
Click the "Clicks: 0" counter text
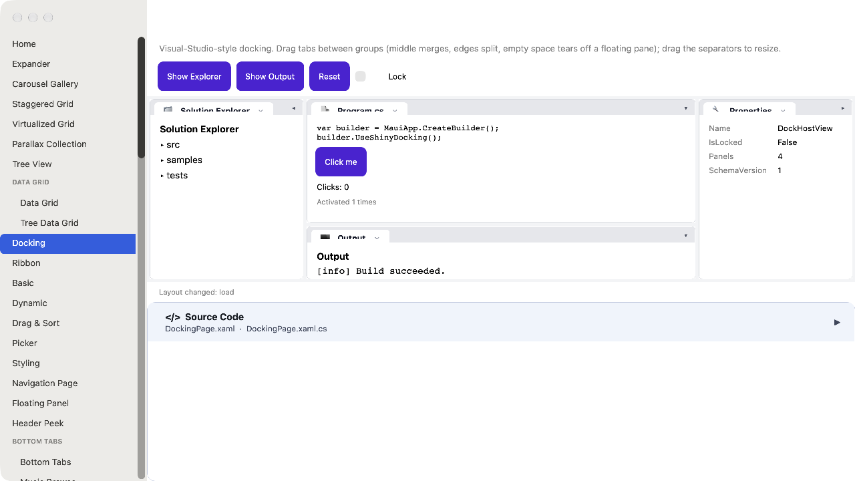point(333,187)
